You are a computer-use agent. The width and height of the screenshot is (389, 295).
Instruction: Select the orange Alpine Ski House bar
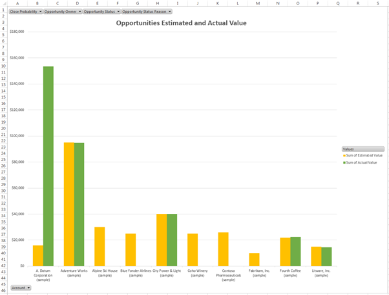(x=100, y=247)
